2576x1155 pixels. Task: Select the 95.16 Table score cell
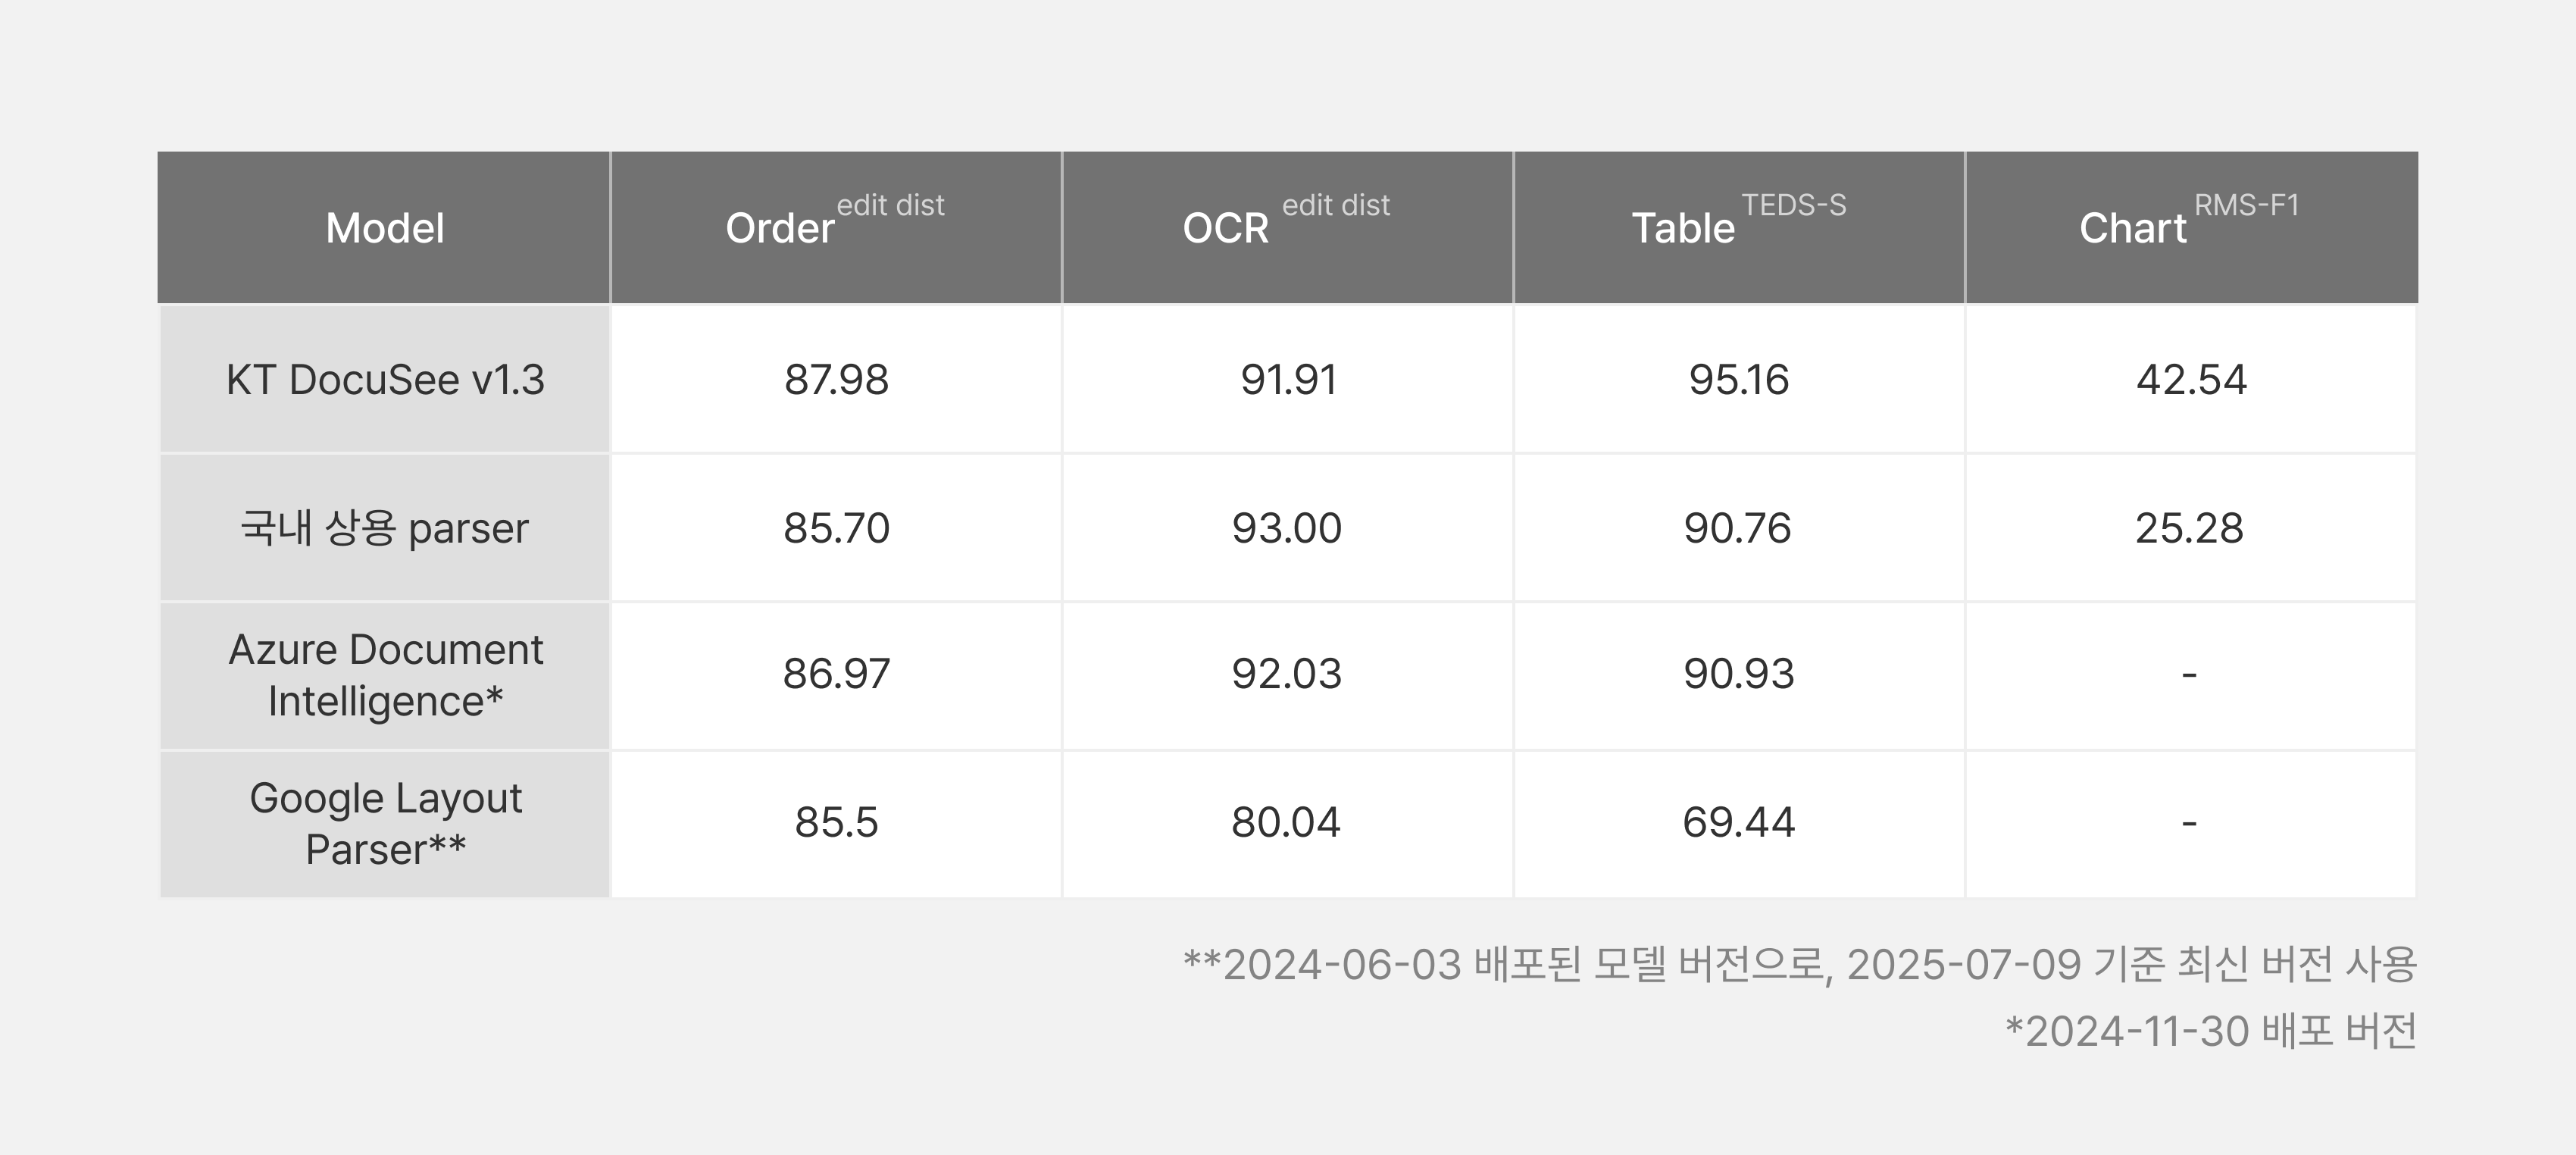point(1739,380)
